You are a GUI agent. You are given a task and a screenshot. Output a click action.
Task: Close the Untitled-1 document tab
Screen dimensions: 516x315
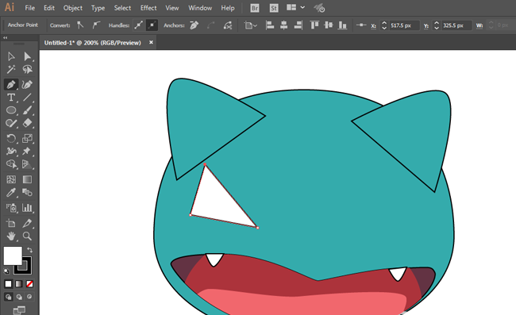click(151, 42)
